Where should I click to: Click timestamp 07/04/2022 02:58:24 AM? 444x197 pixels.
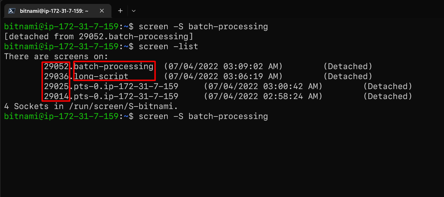click(263, 96)
